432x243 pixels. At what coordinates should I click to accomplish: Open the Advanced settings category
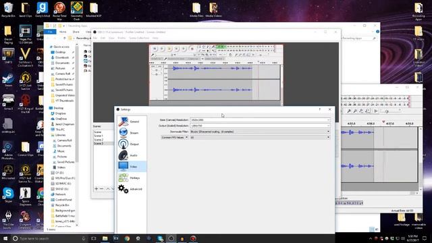pyautogui.click(x=132, y=189)
